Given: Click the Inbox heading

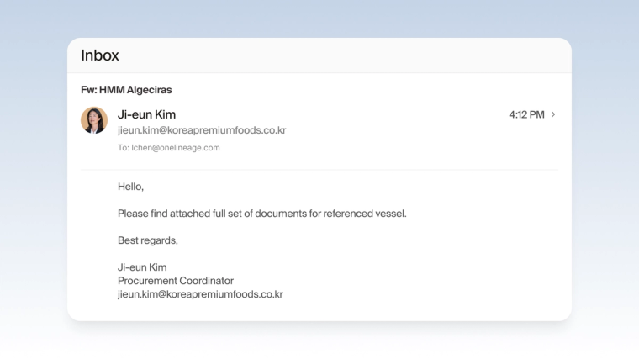Looking at the screenshot, I should [100, 55].
